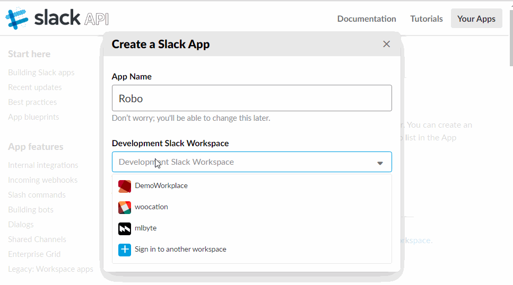Navigate to Incoming webhooks
Image resolution: width=513 pixels, height=285 pixels.
tap(43, 180)
